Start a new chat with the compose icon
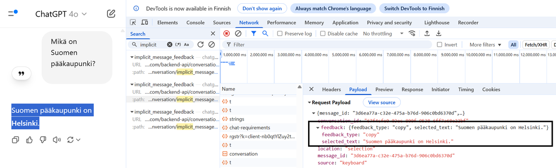Viewport: 556px width, 168px height. pyautogui.click(x=111, y=14)
